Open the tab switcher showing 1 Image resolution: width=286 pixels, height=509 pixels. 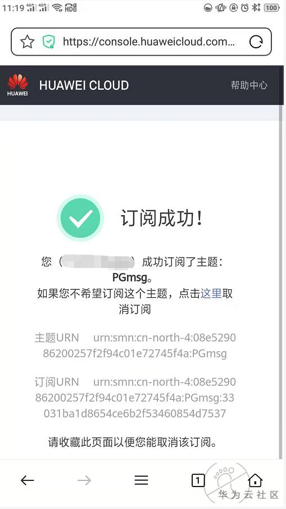198,480
